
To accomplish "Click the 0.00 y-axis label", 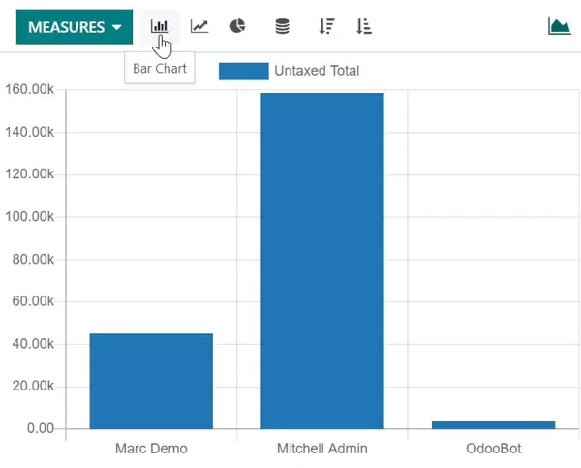I will click(x=39, y=428).
